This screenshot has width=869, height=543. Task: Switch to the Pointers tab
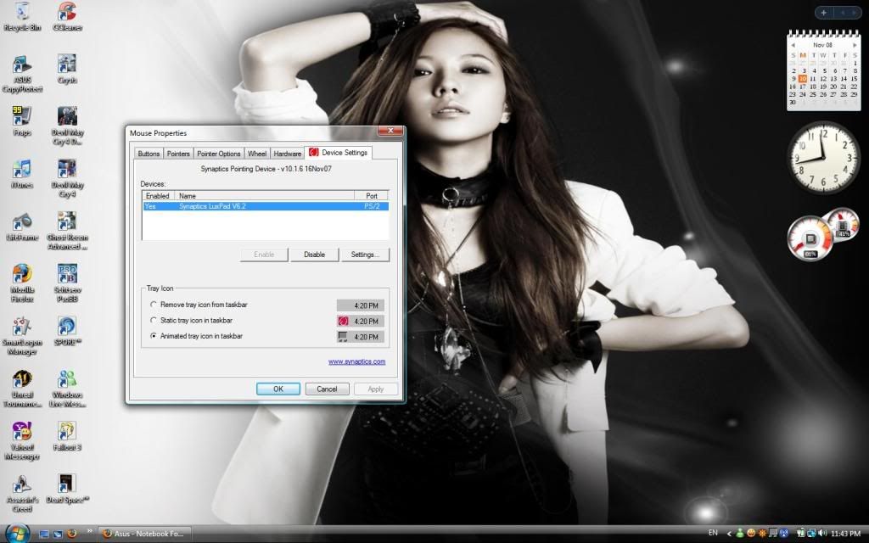[178, 154]
